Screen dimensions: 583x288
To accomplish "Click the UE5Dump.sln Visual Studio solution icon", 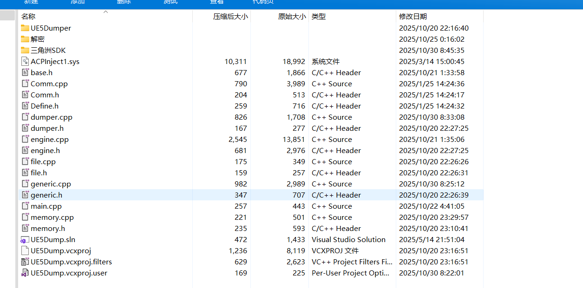I will (26, 239).
